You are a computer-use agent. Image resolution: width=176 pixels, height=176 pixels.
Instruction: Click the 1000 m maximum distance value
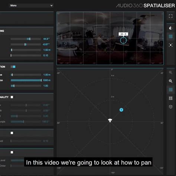click(x=46, y=80)
